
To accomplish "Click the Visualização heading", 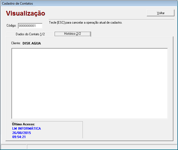I will click(x=26, y=13).
